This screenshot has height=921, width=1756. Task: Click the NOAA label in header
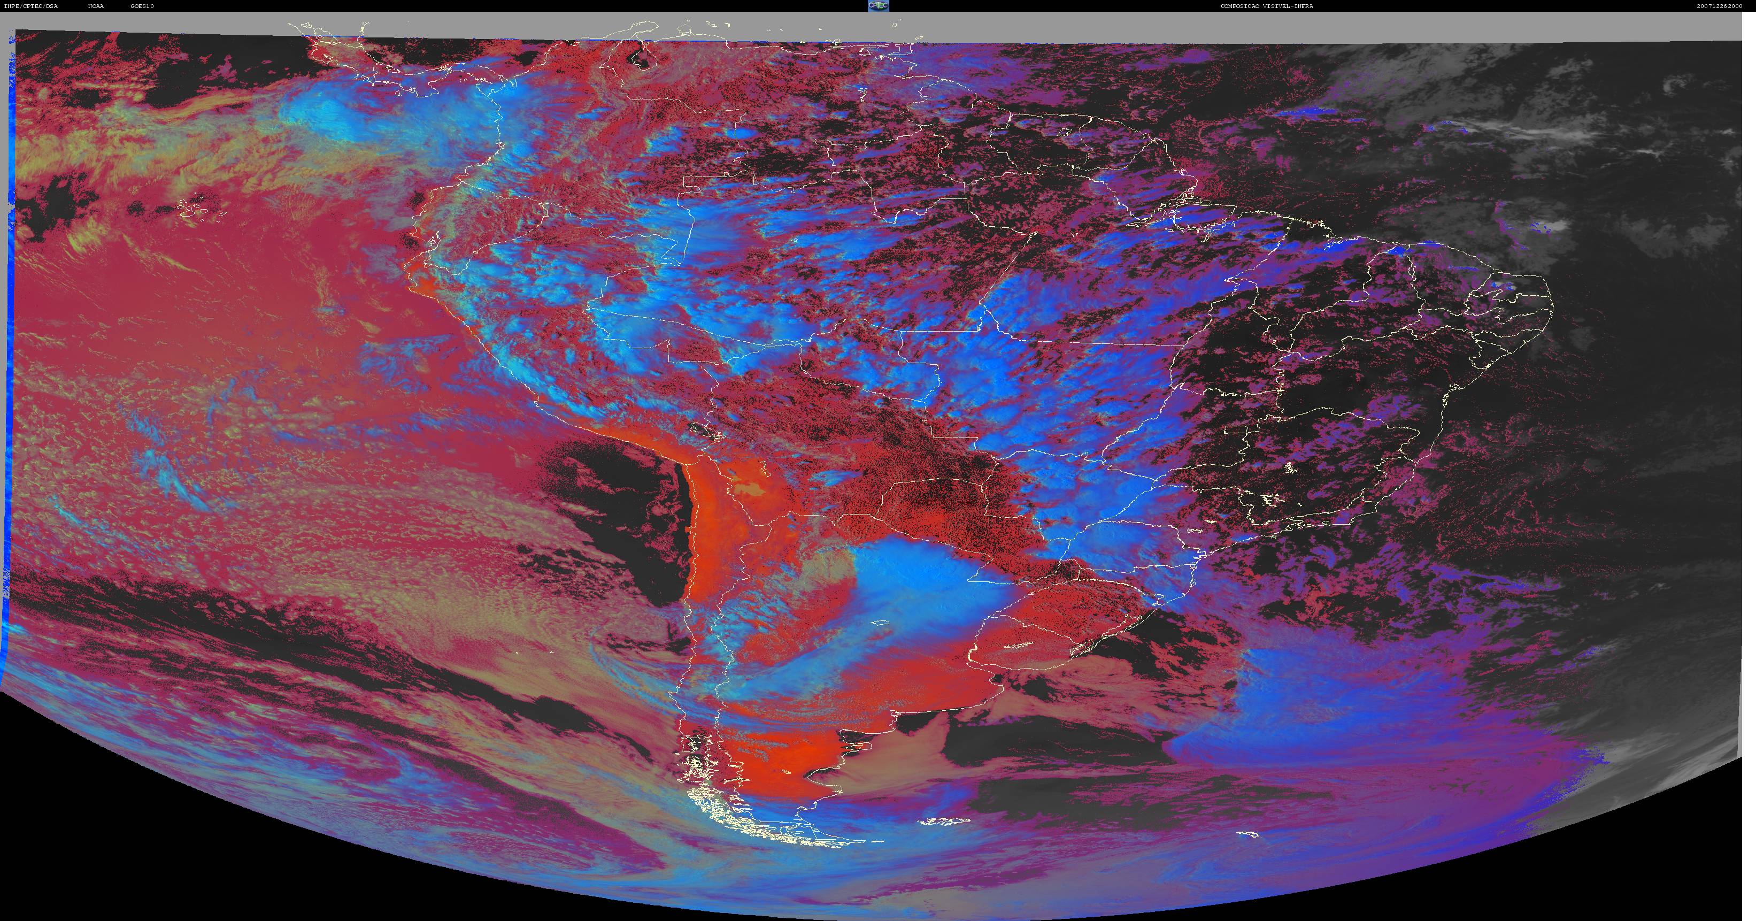[96, 6]
